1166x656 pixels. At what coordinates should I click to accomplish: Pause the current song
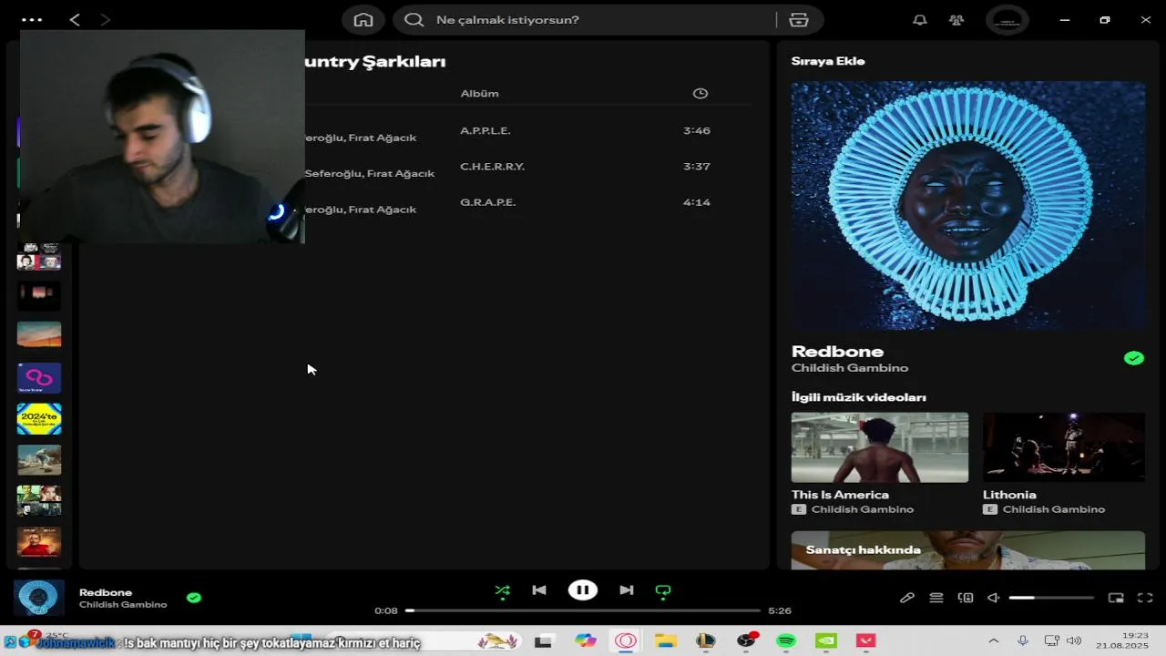(x=583, y=590)
